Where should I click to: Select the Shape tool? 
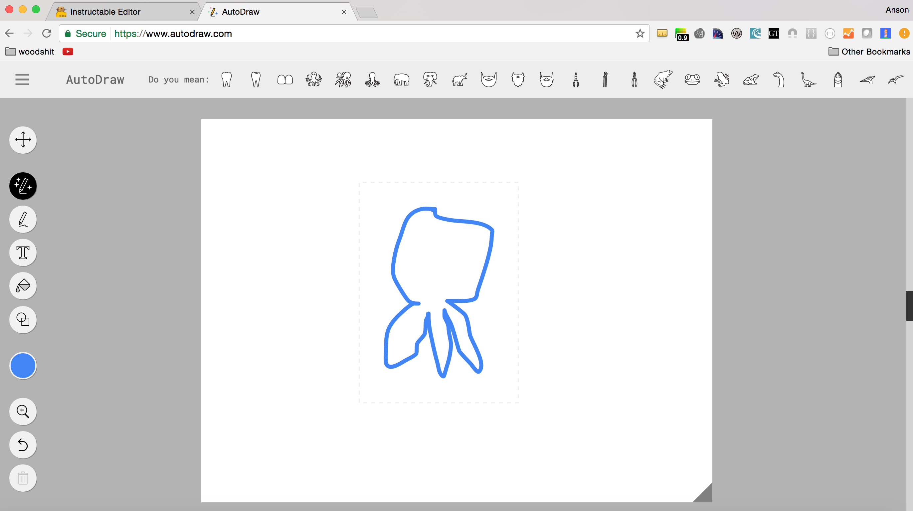(23, 320)
